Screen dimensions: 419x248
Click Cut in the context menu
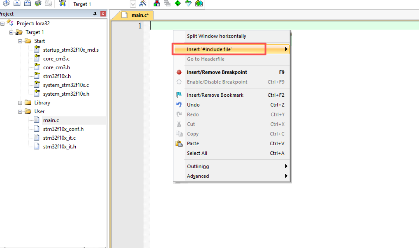click(x=231, y=124)
